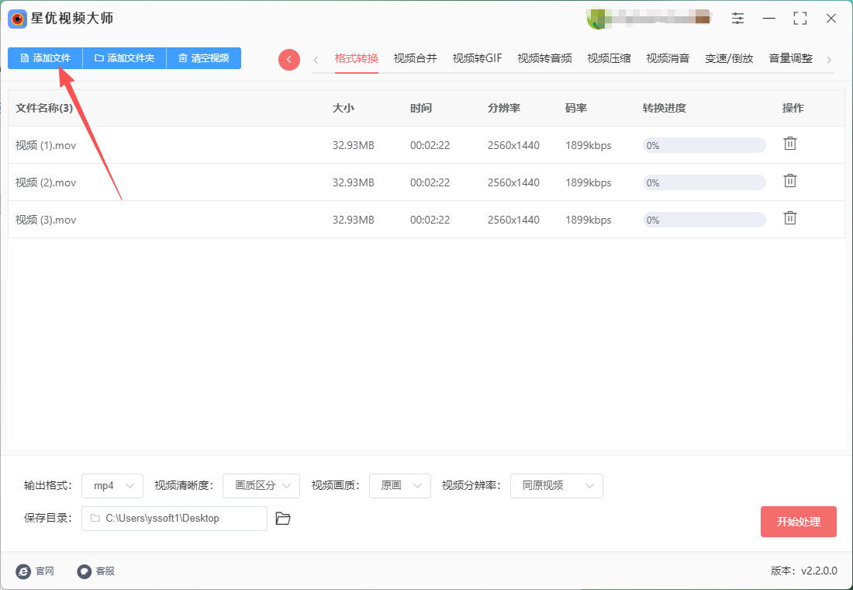Viewport: 853px width, 590px height.
Task: Open the settings sliders icon in title bar
Action: [x=737, y=19]
